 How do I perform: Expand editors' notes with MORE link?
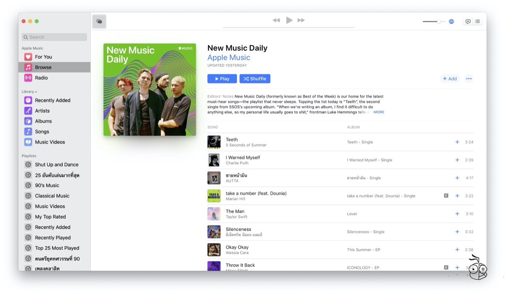pos(379,112)
